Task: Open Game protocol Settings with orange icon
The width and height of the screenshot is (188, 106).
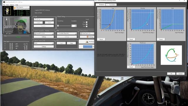Action: 87,37
